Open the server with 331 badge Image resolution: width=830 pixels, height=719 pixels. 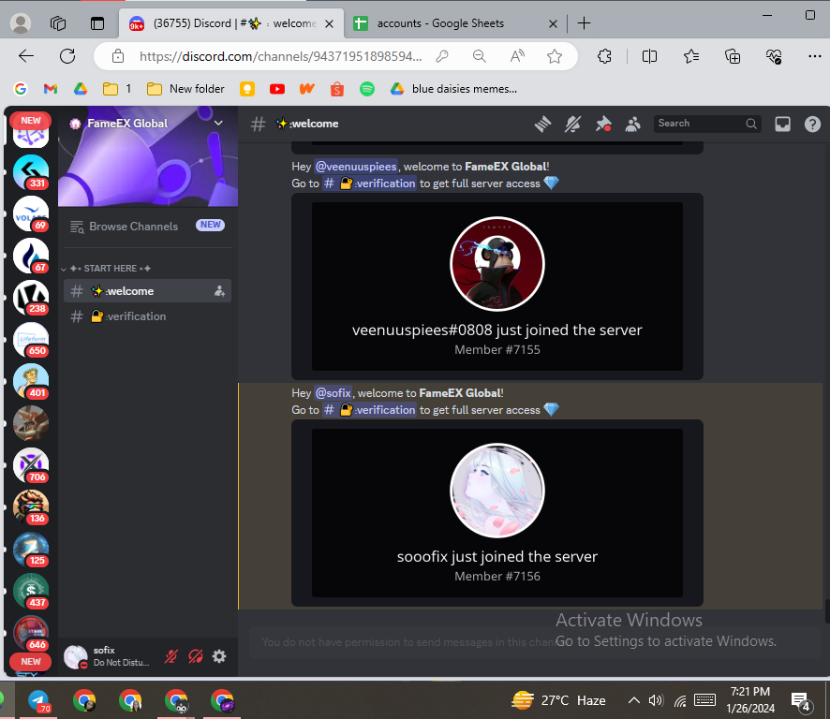tap(31, 171)
